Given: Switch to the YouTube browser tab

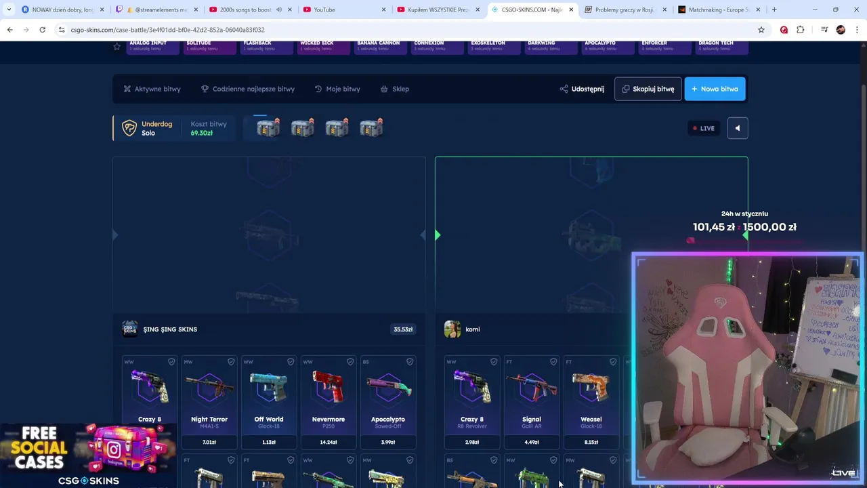Looking at the screenshot, I should click(343, 9).
